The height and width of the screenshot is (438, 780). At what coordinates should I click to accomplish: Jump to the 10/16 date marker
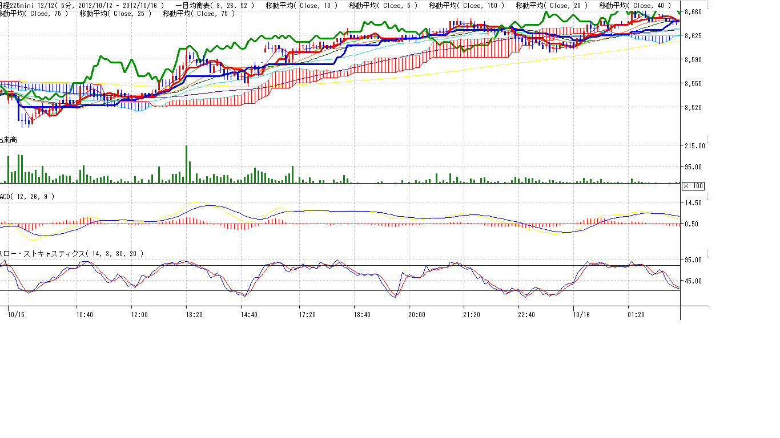tap(581, 314)
